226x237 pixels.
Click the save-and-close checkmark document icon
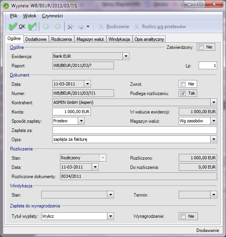point(32,27)
